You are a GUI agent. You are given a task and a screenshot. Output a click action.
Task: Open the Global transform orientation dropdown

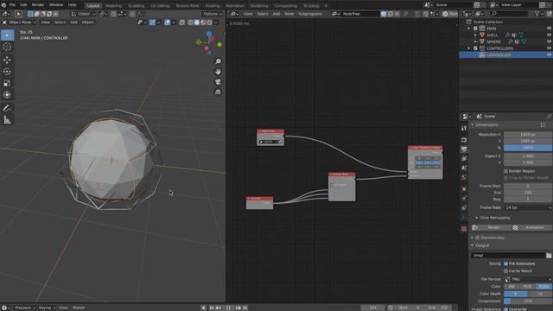pos(83,14)
